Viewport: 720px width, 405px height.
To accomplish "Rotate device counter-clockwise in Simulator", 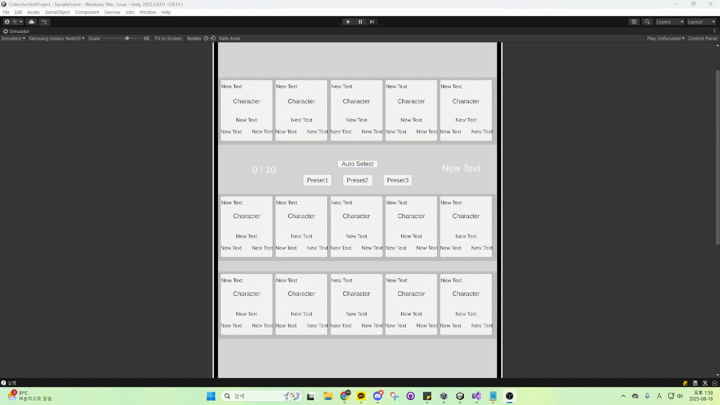I will pyautogui.click(x=213, y=38).
